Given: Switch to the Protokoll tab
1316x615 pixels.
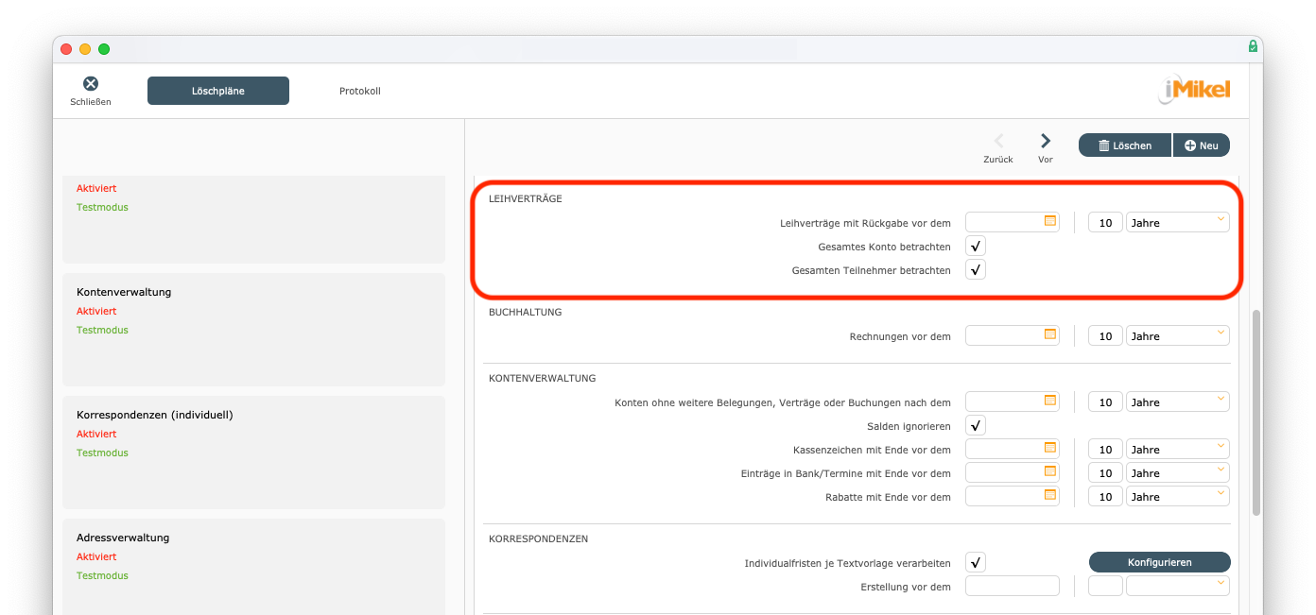Looking at the screenshot, I should click(x=359, y=91).
